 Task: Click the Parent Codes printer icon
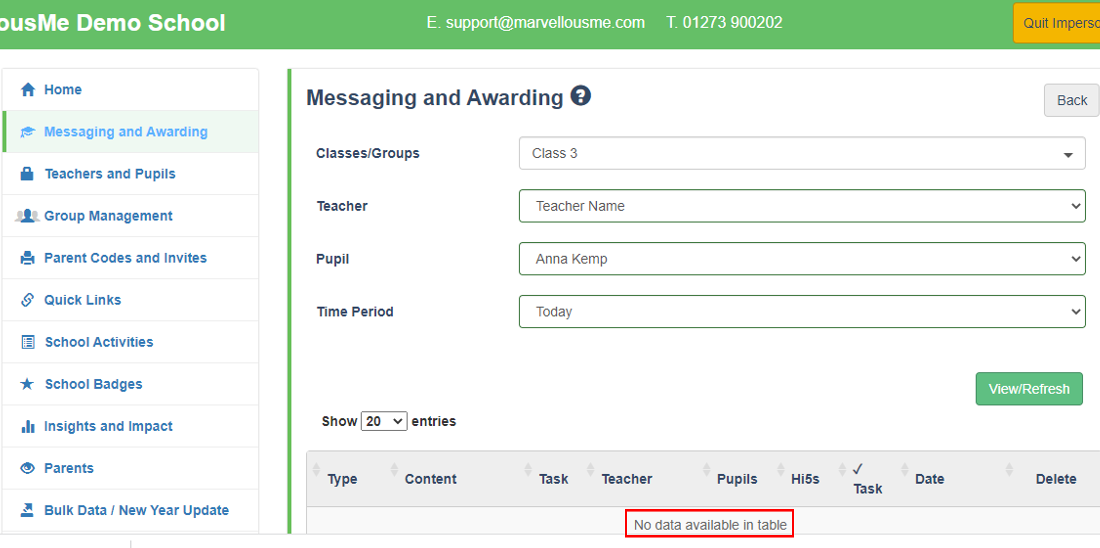point(27,258)
